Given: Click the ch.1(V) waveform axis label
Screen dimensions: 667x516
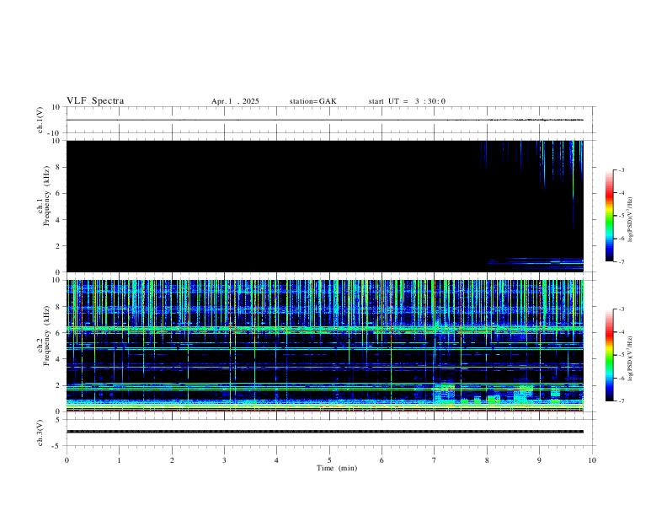Looking at the screenshot, I should pyautogui.click(x=40, y=120).
